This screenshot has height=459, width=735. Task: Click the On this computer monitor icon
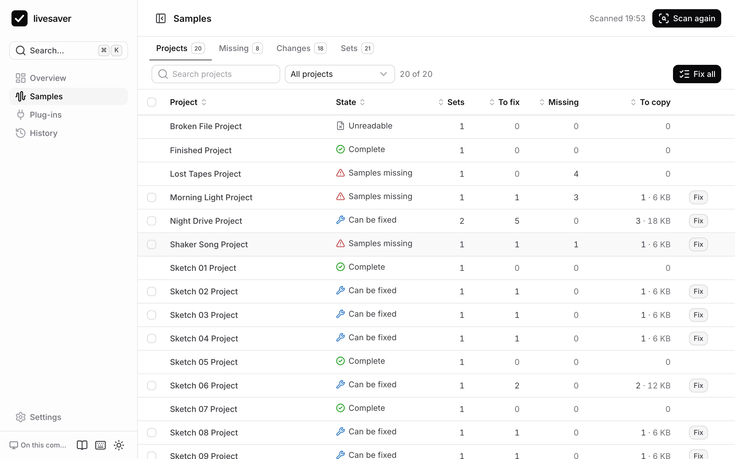tap(14, 445)
